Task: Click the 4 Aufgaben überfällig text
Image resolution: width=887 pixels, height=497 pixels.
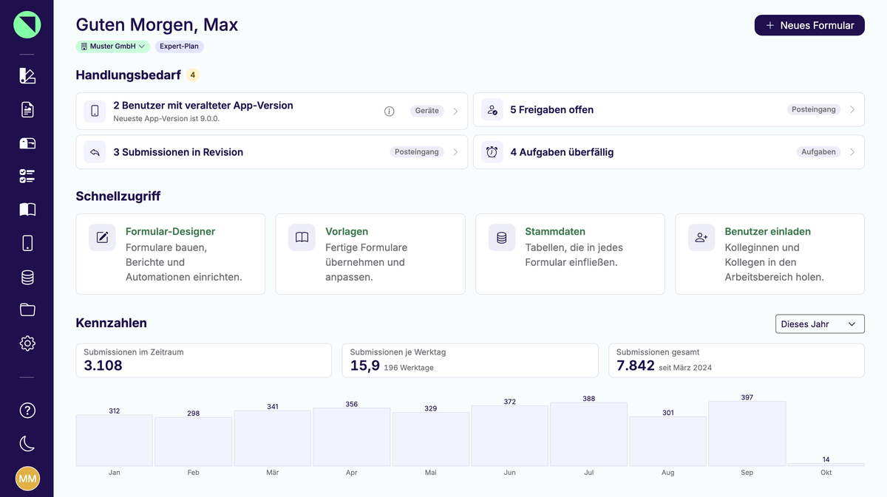Action: 562,152
